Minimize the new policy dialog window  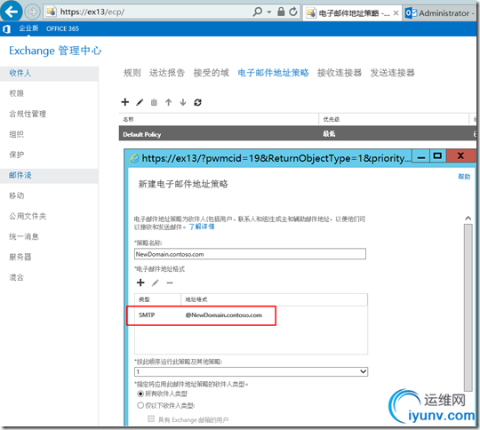point(421,156)
